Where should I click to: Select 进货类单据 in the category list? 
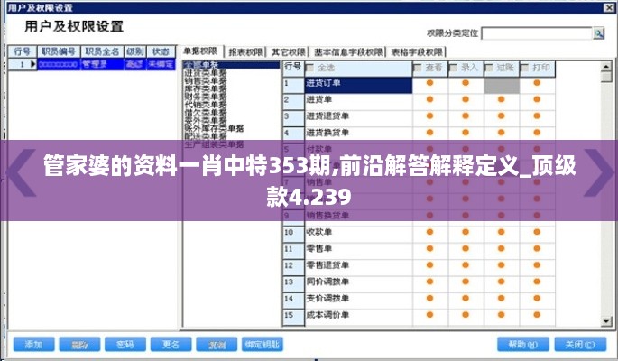coord(206,73)
